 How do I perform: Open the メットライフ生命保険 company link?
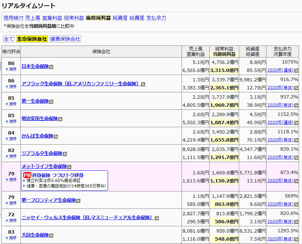[x=44, y=166]
